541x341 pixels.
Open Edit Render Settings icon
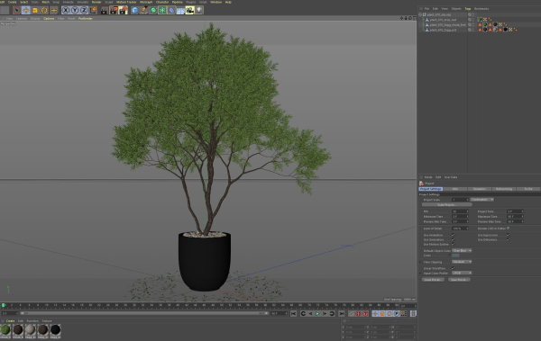click(x=123, y=10)
